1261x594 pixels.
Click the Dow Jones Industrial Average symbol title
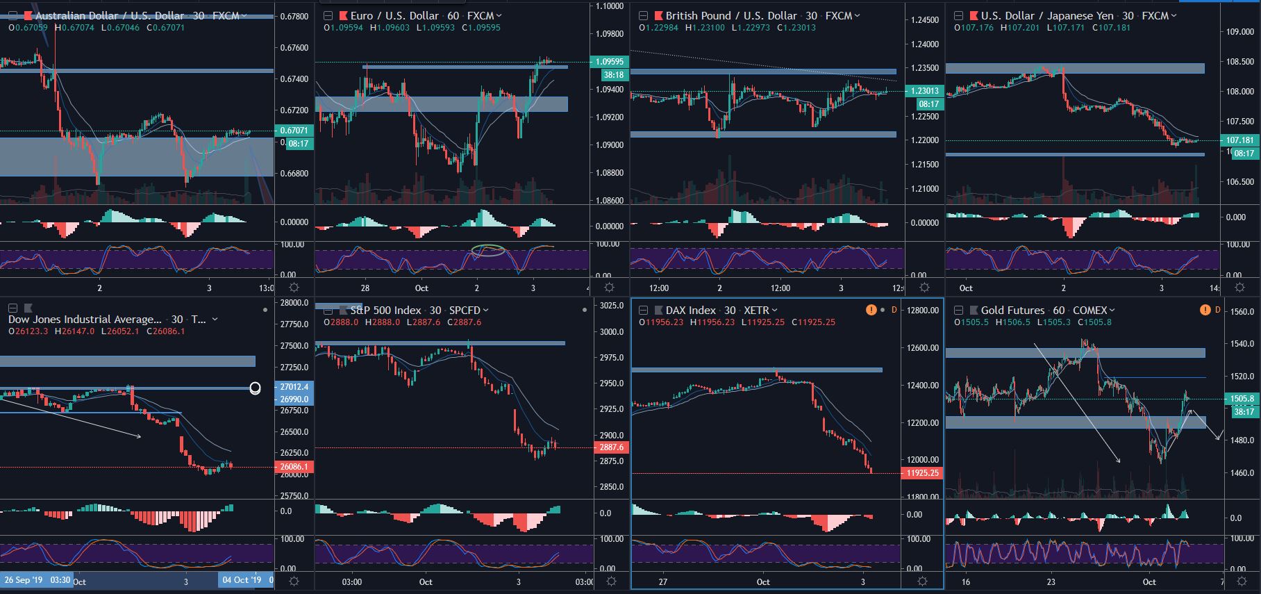pyautogui.click(x=85, y=320)
